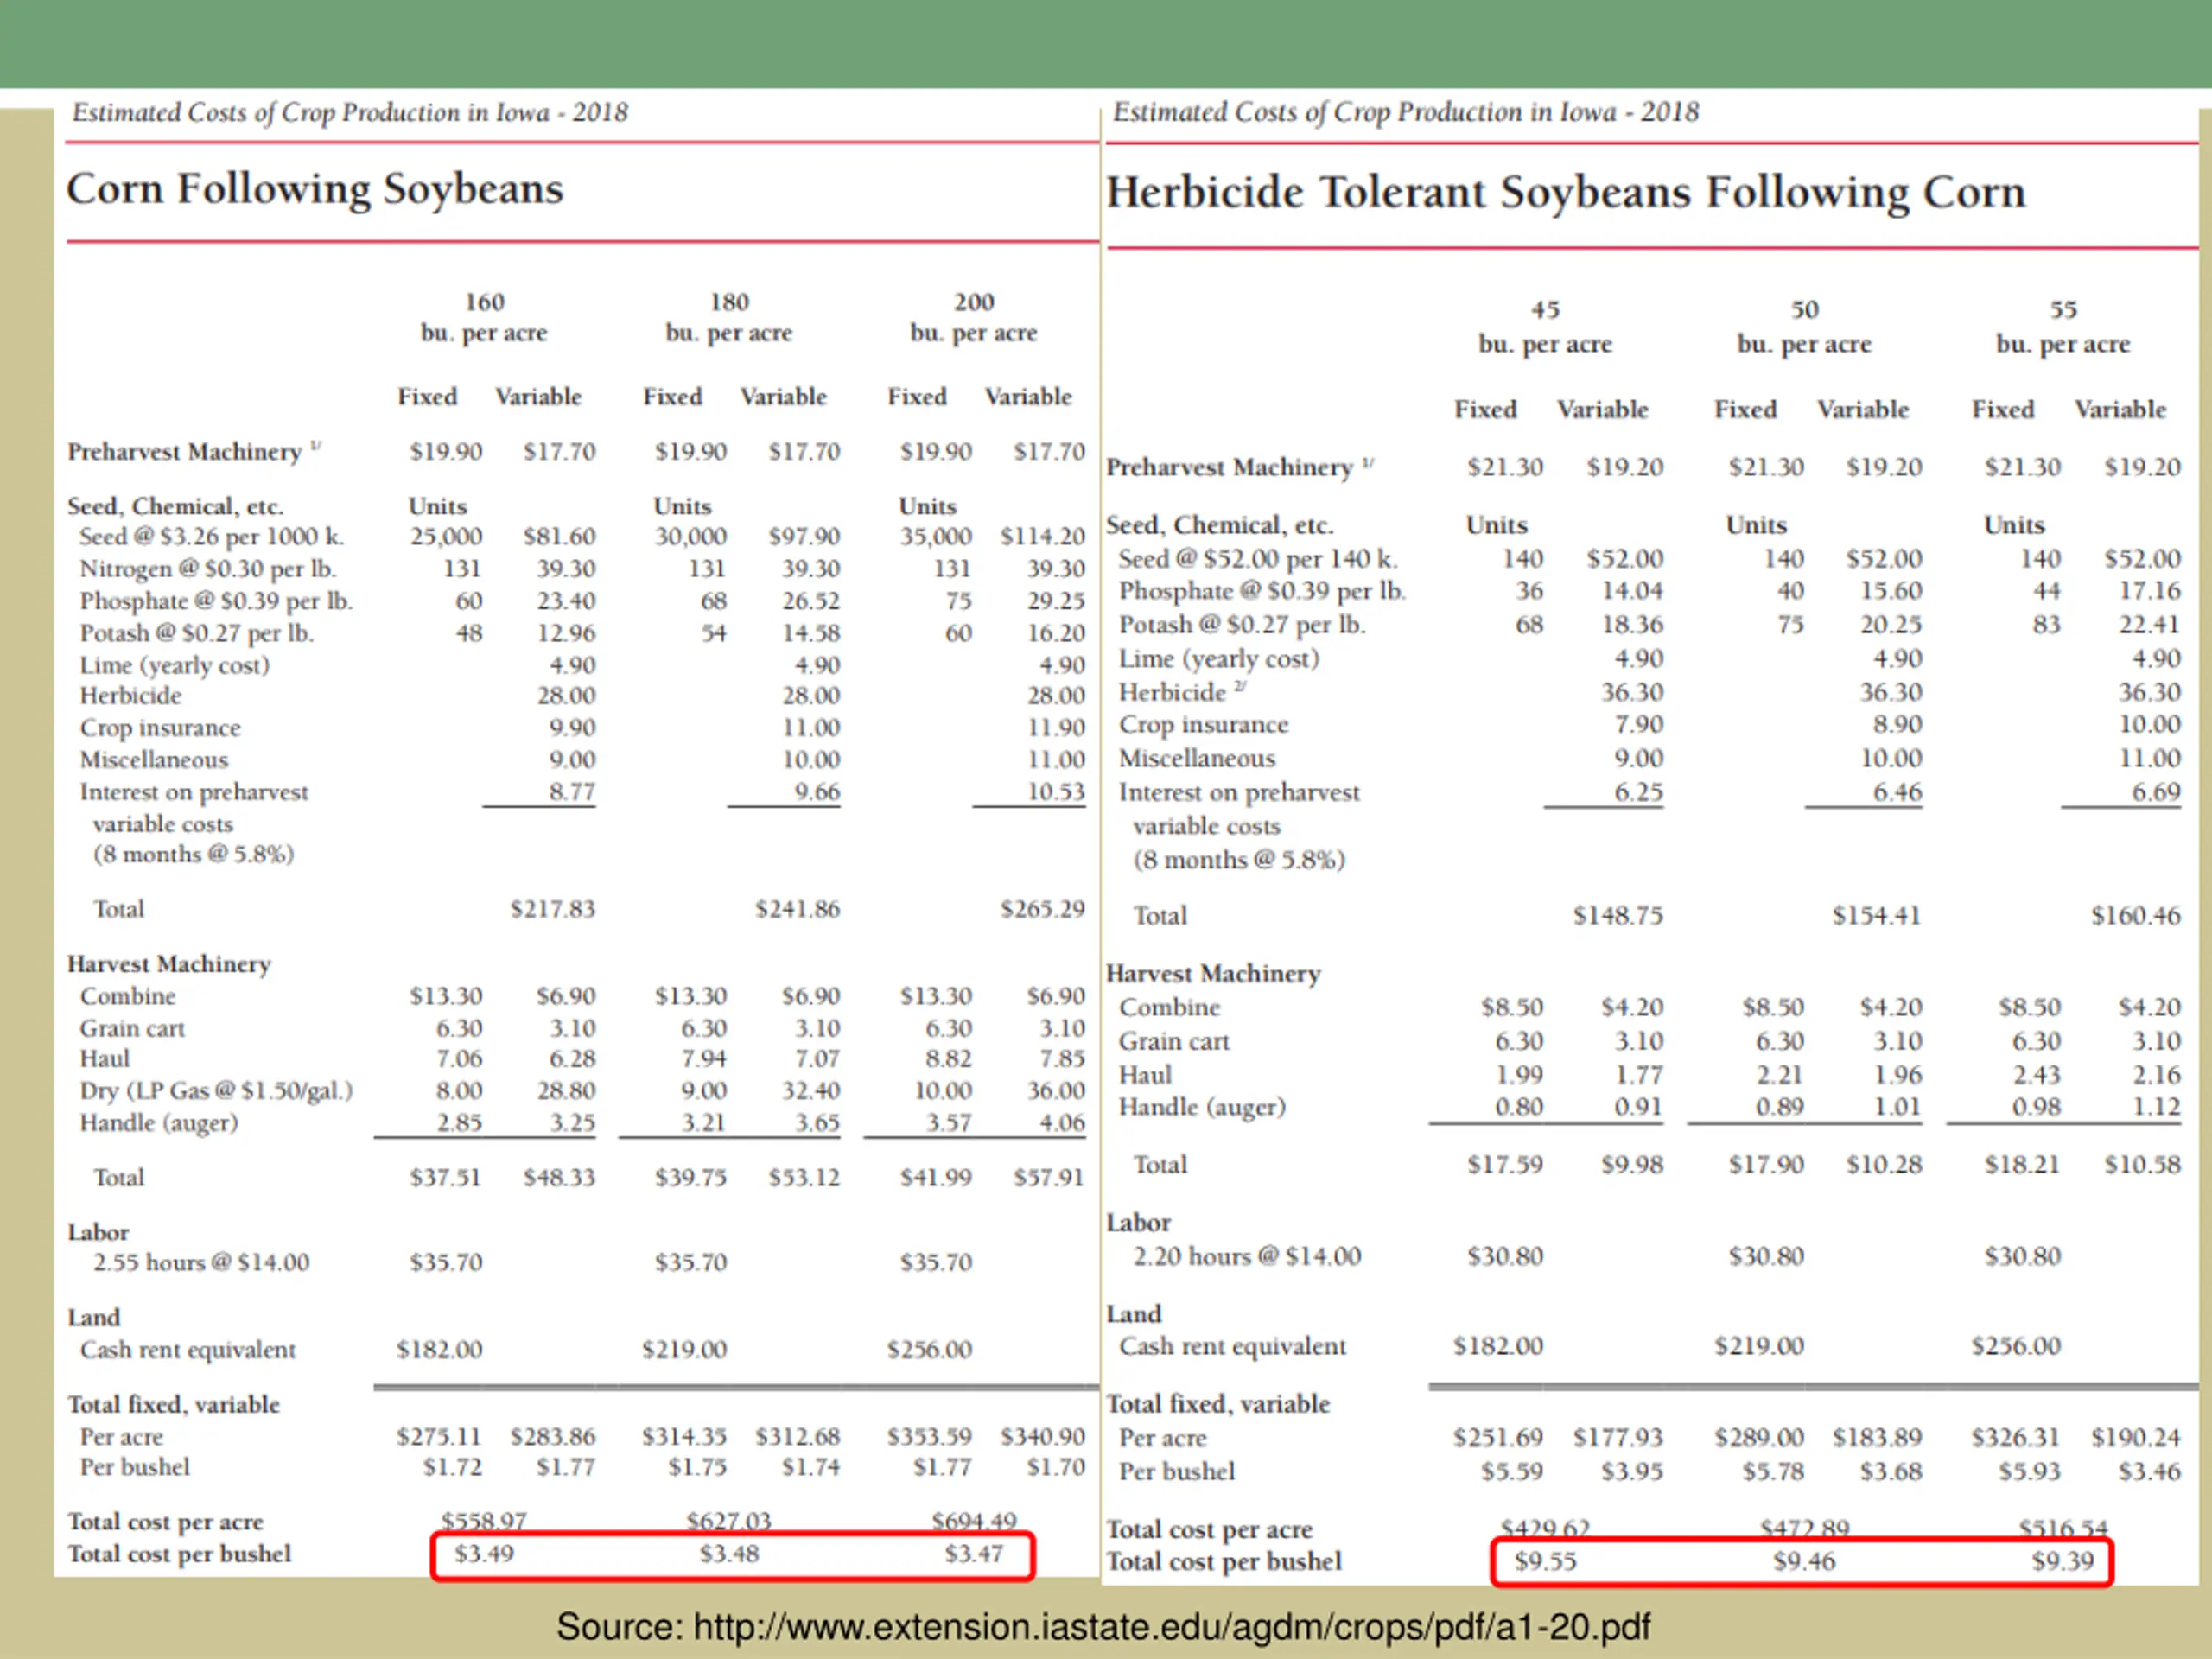Click corn seed total $217.83 value
The width and height of the screenshot is (2212, 1659).
(552, 909)
